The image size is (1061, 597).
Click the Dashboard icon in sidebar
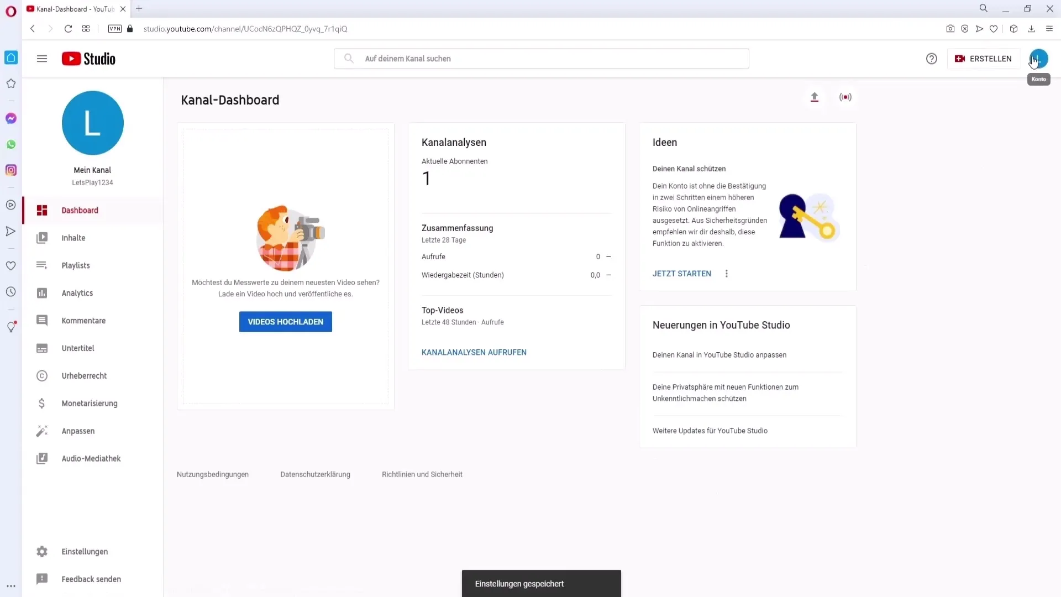41,210
